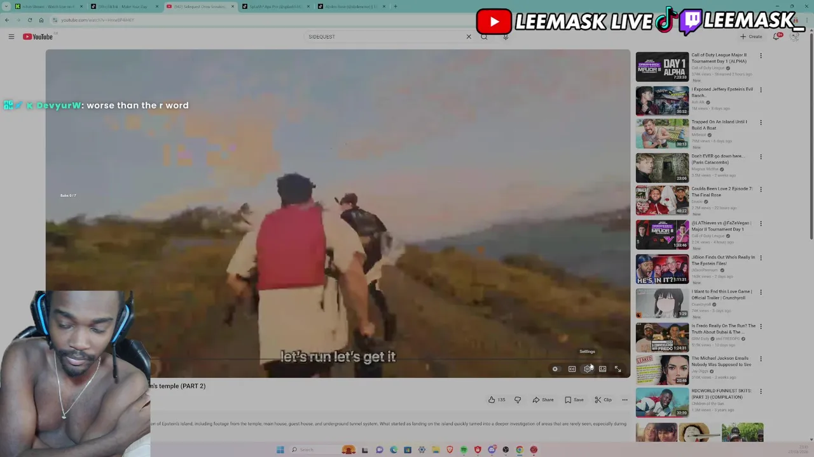
Task: Open Google Chrome from the taskbar
Action: click(520, 449)
